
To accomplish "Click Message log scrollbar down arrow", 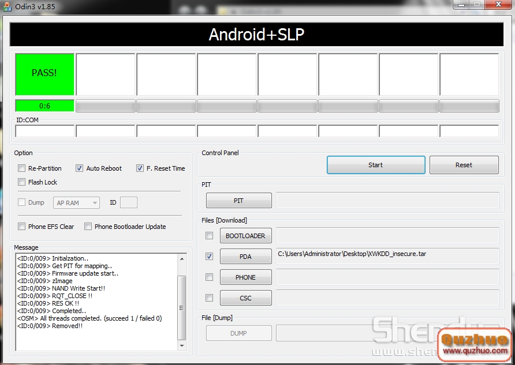I will pos(182,345).
